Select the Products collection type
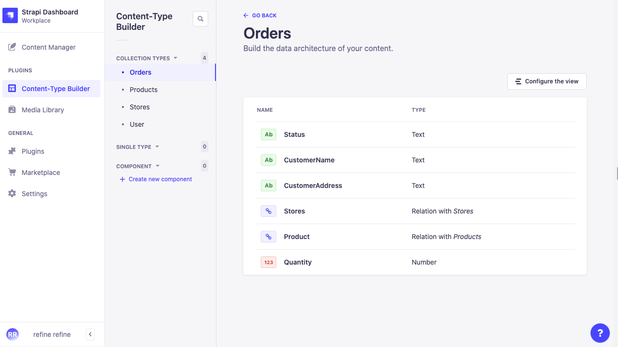Viewport: 618px width, 347px height. (143, 89)
